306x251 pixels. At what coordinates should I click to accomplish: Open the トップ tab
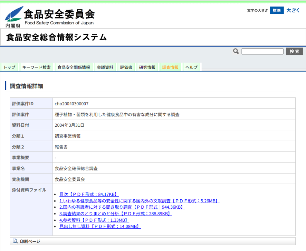[x=9, y=67]
